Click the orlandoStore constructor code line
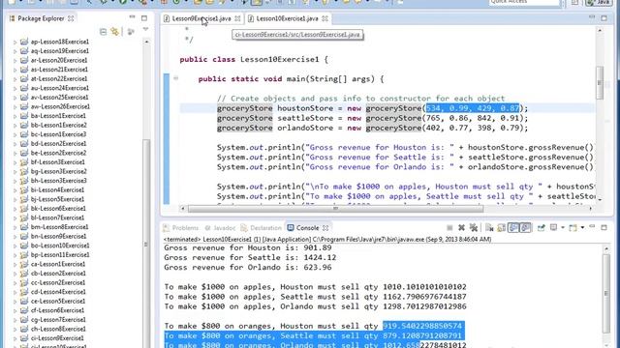 [372, 128]
